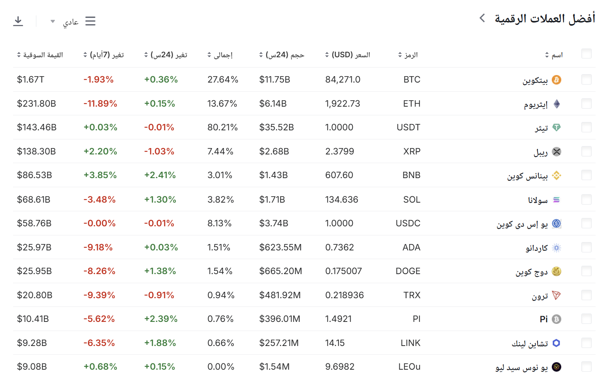This screenshot has height=376, width=613.
Task: Click BNB 24h change +2.41%
Action: 160,175
